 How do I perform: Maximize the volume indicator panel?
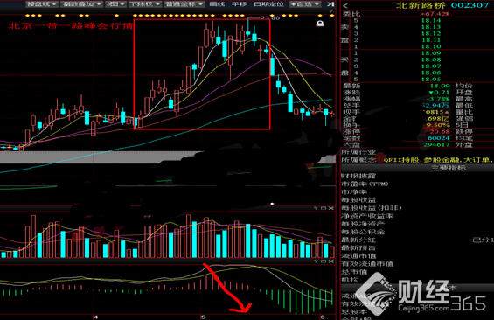(x=324, y=208)
